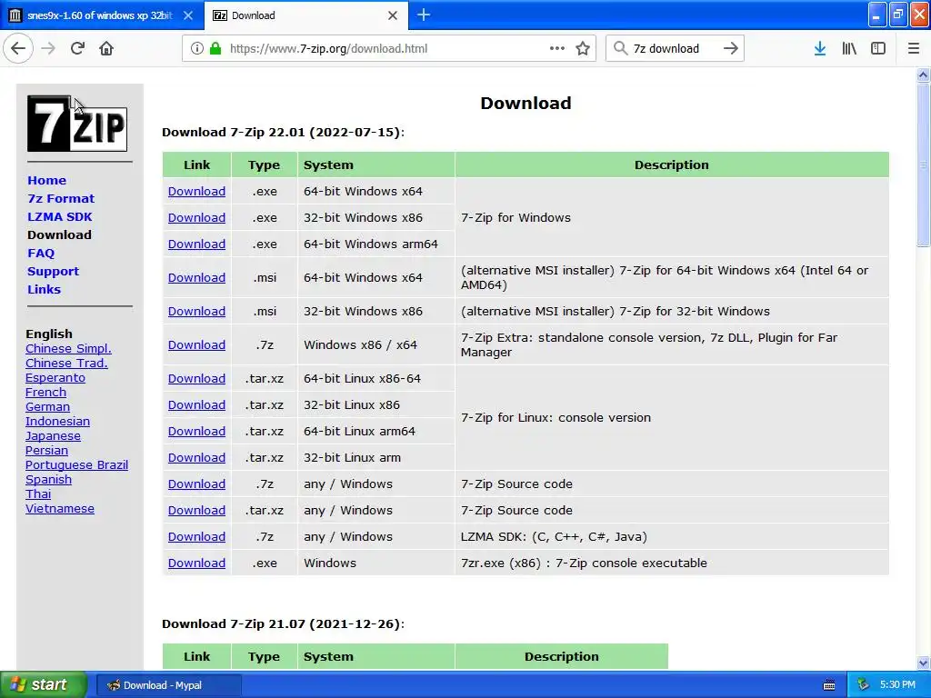Download the 7-Zip source code .tar.xz
This screenshot has width=931, height=698.
coord(196,511)
